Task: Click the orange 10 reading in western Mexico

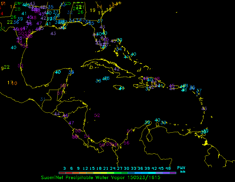Action: click(15, 83)
